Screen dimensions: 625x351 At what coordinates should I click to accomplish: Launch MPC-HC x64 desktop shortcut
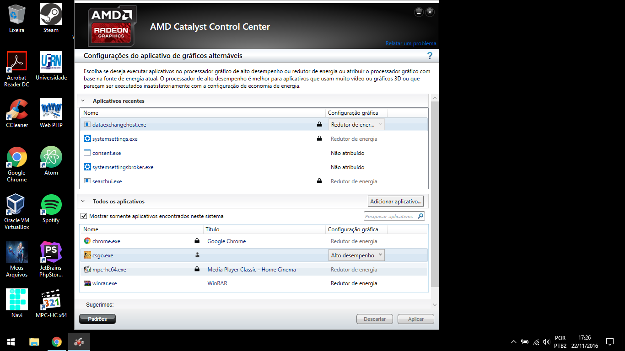click(x=51, y=303)
